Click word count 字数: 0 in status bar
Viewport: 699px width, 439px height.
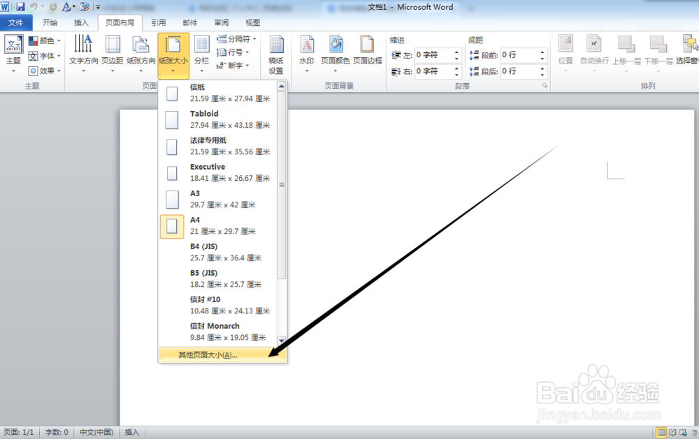click(57, 432)
